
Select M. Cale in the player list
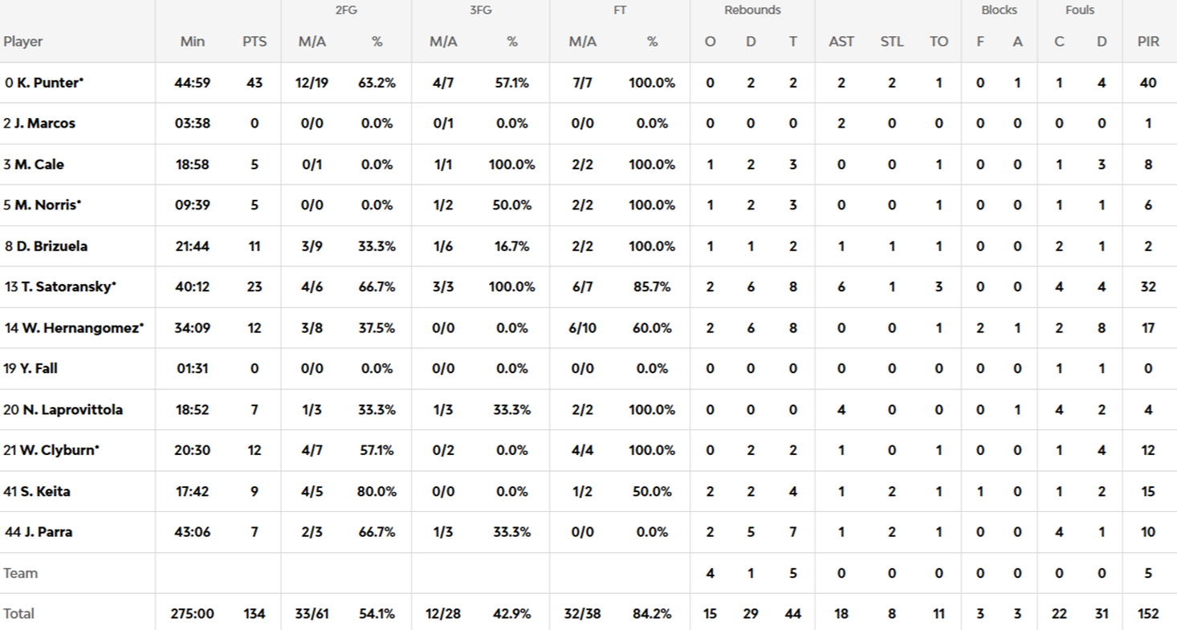39,165
